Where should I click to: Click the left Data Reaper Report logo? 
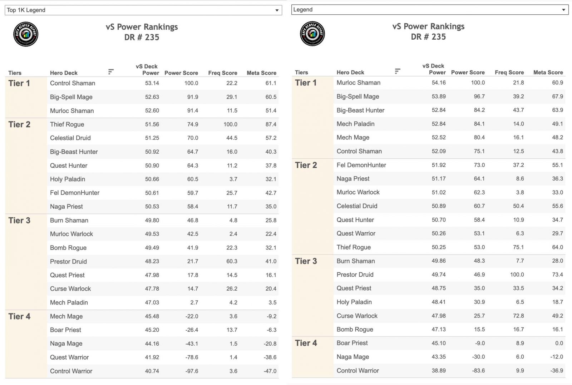coord(26,34)
